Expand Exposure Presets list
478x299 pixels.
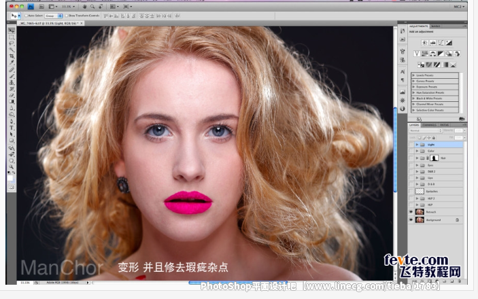click(413, 87)
